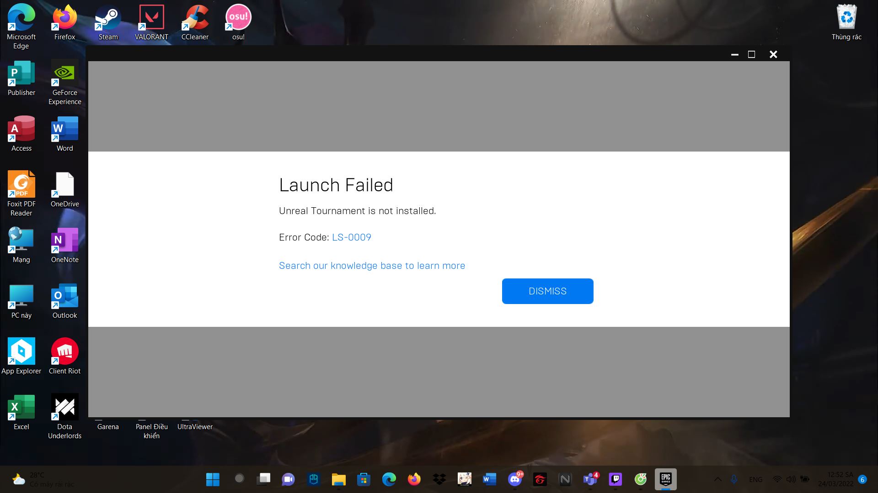The image size is (878, 493).
Task: Open UltraViewer from taskbar
Action: (194, 426)
